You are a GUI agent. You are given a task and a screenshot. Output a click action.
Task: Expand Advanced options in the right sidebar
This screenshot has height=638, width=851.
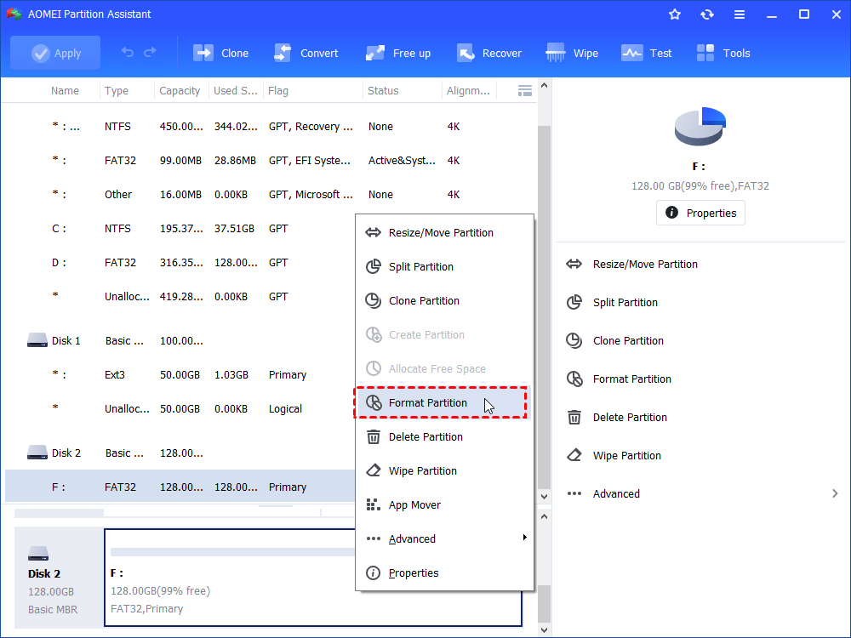[615, 493]
